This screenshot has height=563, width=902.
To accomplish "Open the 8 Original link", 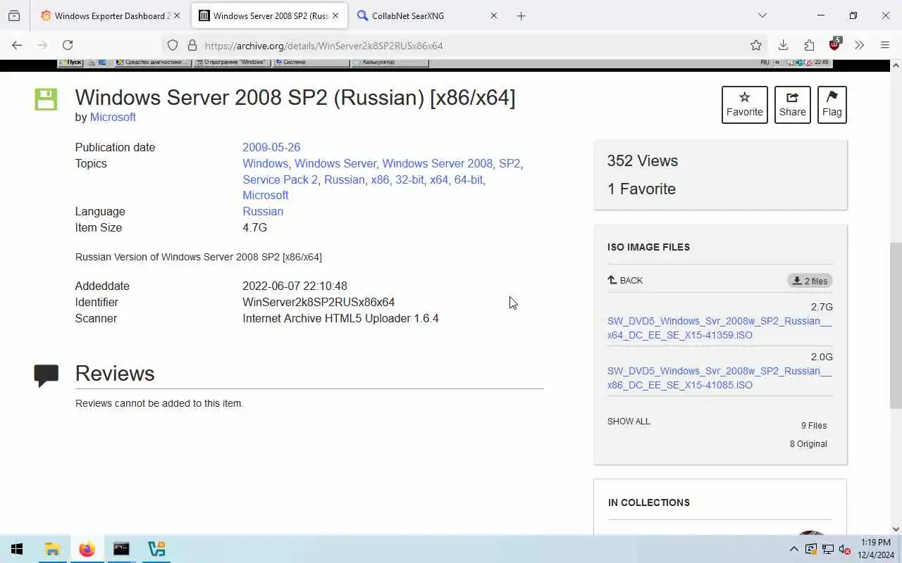I will point(808,444).
